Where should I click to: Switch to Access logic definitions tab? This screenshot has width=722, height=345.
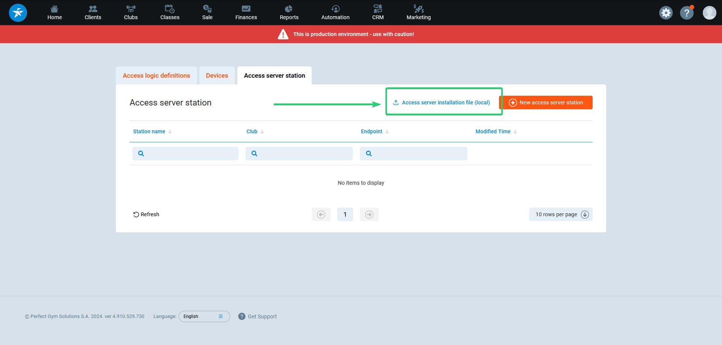click(156, 75)
